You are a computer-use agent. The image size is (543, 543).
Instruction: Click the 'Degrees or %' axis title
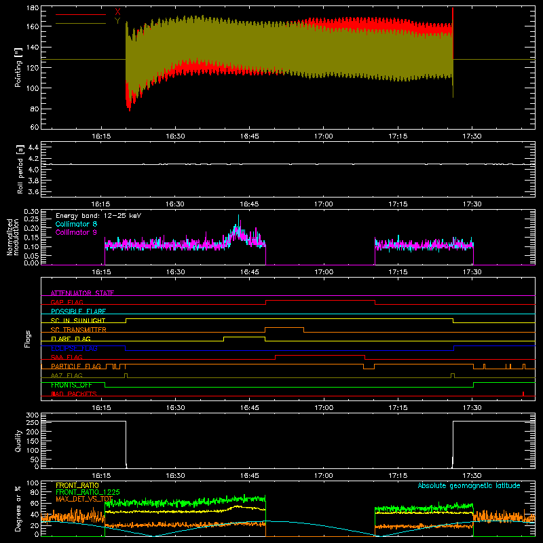click(18, 509)
